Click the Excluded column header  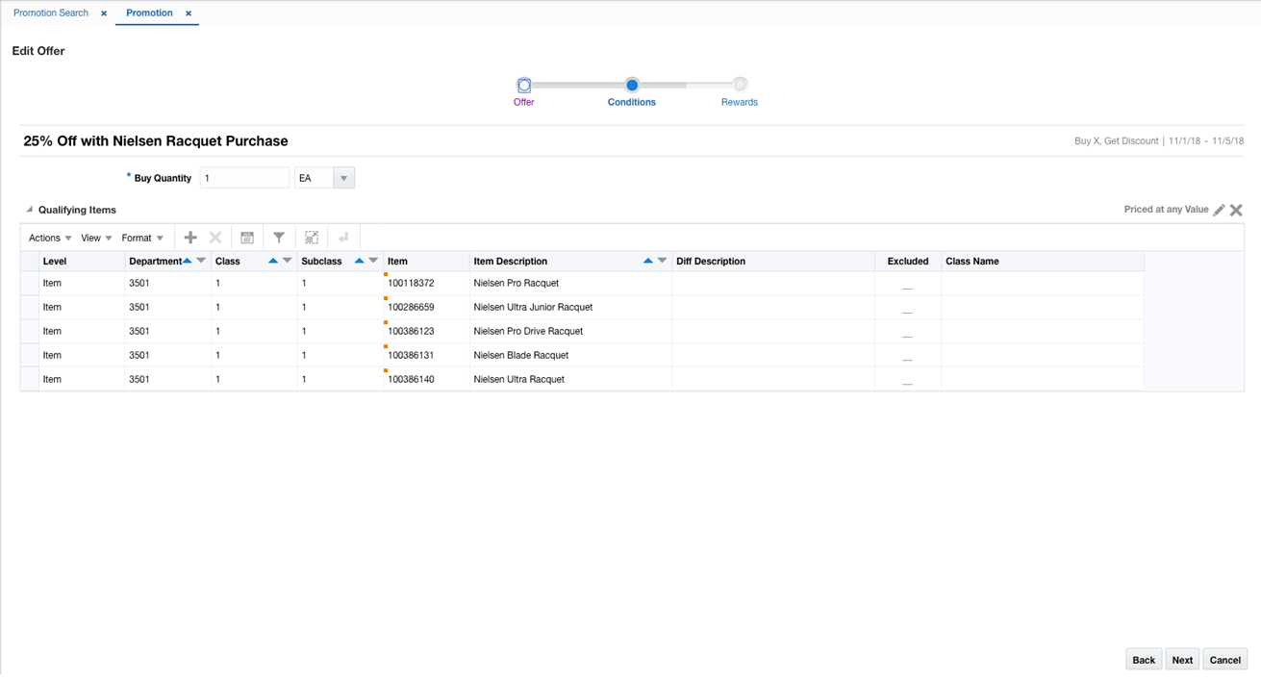(x=908, y=261)
